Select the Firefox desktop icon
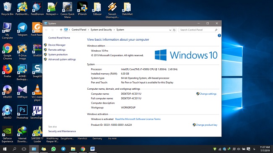 (7, 71)
